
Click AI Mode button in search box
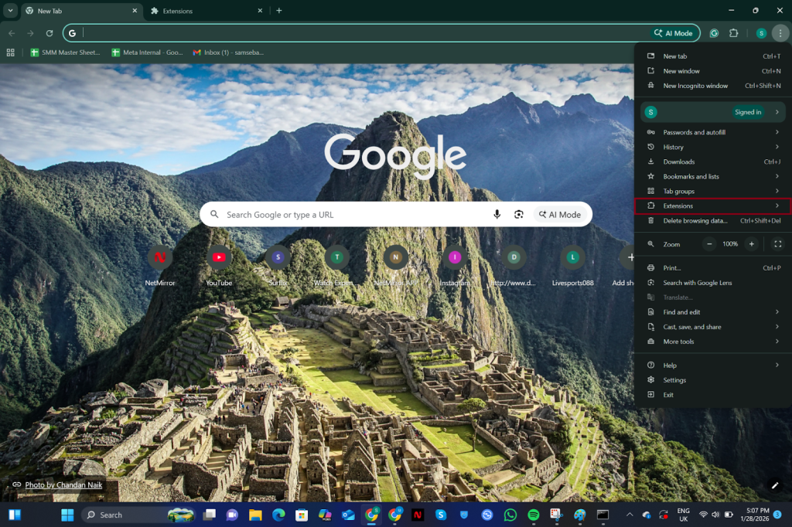(x=560, y=214)
